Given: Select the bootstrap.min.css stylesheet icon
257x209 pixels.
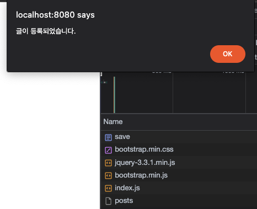Looking at the screenshot, I should point(108,150).
